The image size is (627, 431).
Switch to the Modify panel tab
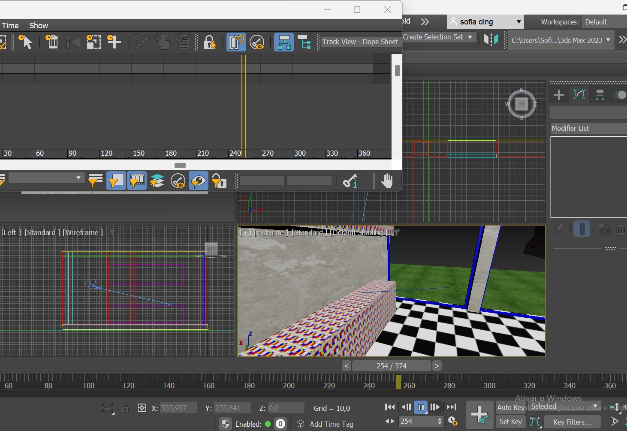[x=579, y=95]
